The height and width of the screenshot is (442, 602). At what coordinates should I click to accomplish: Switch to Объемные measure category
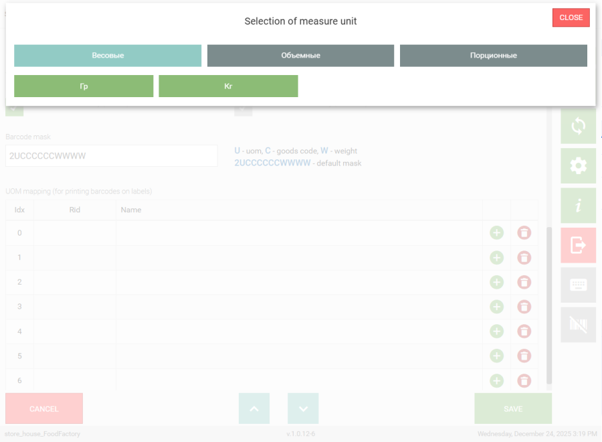pyautogui.click(x=300, y=56)
